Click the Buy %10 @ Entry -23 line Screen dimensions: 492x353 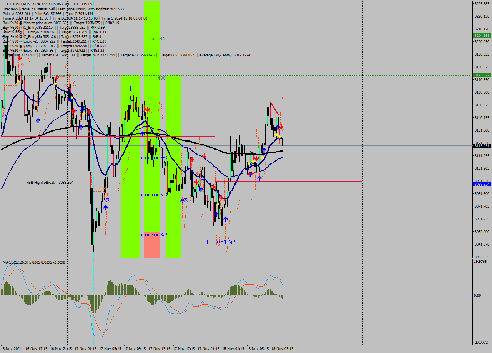click(54, 41)
